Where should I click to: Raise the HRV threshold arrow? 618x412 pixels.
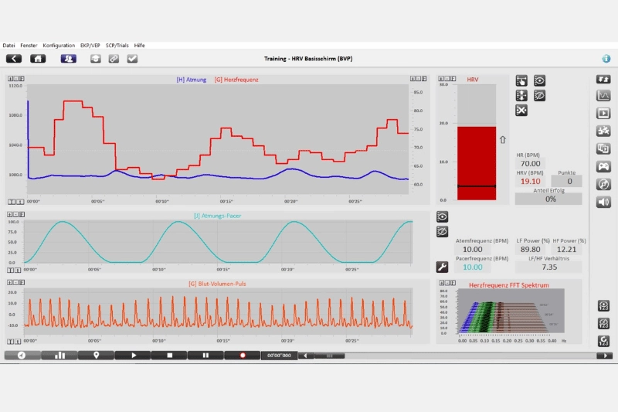coord(503,140)
